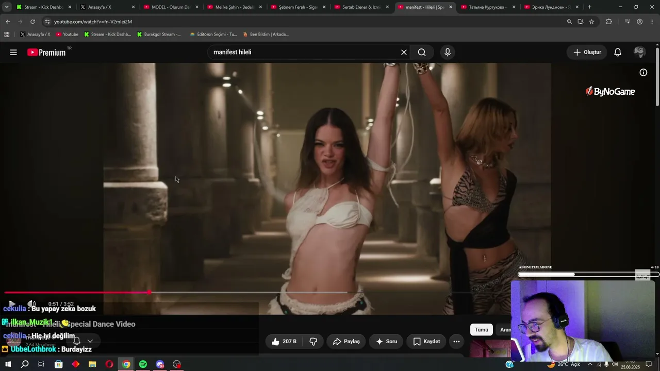660x371 pixels.
Task: Select the Tümü filter chip
Action: (482, 330)
